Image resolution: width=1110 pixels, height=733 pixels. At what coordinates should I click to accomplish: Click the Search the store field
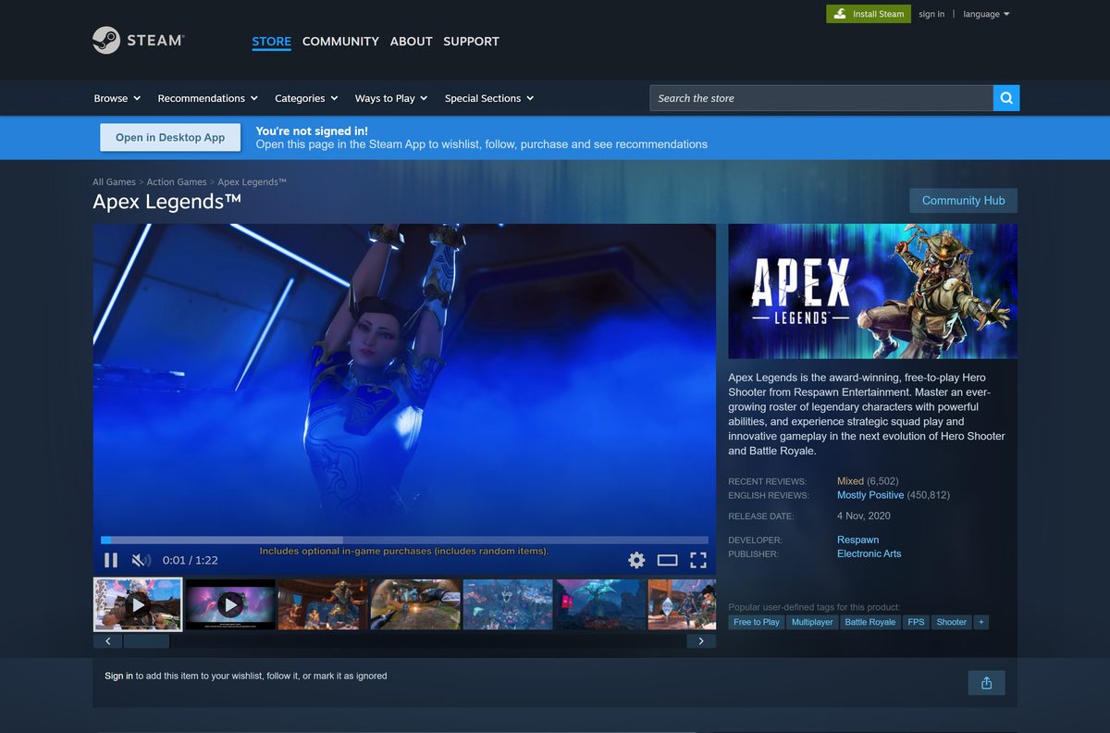click(x=821, y=98)
